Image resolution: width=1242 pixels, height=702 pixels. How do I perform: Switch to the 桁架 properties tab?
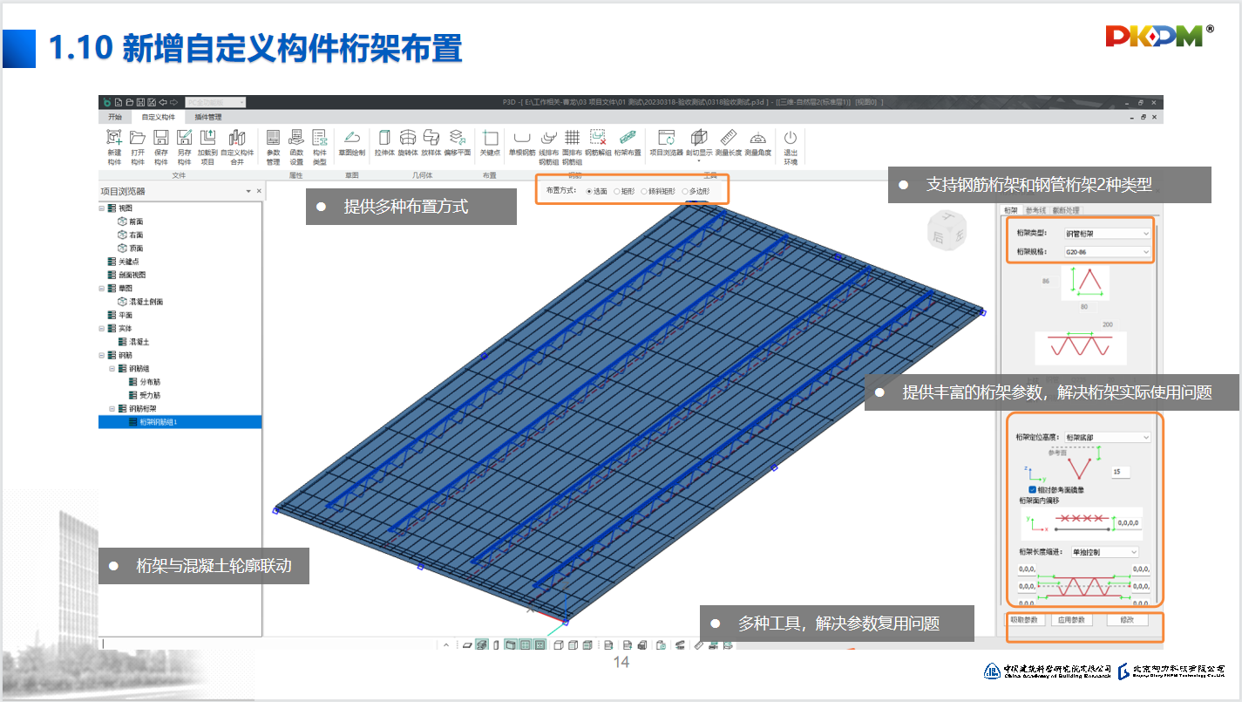[1010, 210]
